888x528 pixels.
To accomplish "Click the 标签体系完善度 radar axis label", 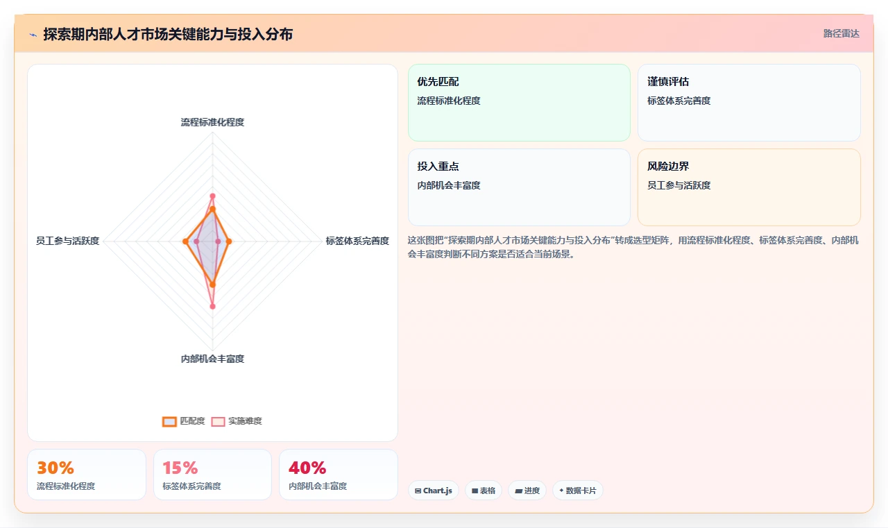I will (357, 241).
